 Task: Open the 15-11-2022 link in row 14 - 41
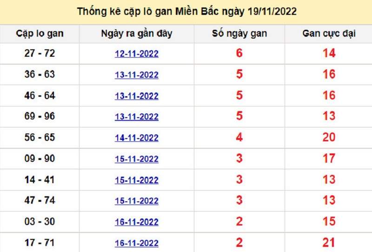[x=137, y=180]
